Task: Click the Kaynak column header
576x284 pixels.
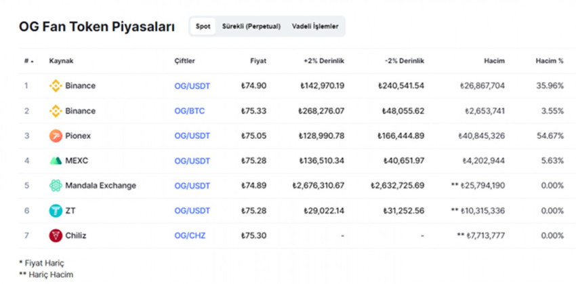Action: click(62, 61)
